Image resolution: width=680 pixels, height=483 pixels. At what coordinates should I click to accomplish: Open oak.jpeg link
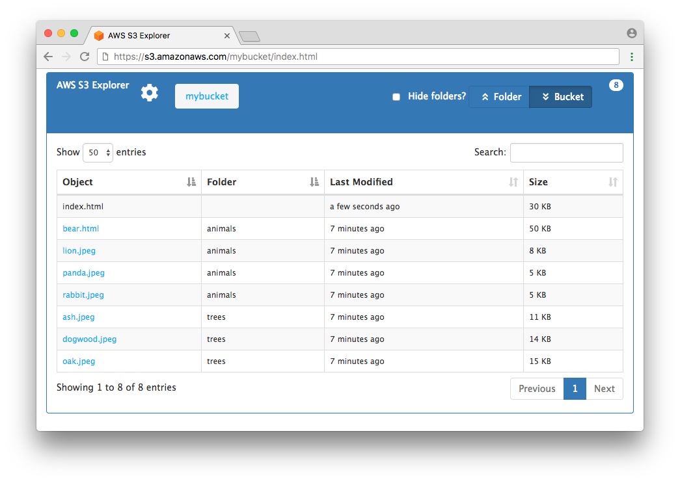79,361
